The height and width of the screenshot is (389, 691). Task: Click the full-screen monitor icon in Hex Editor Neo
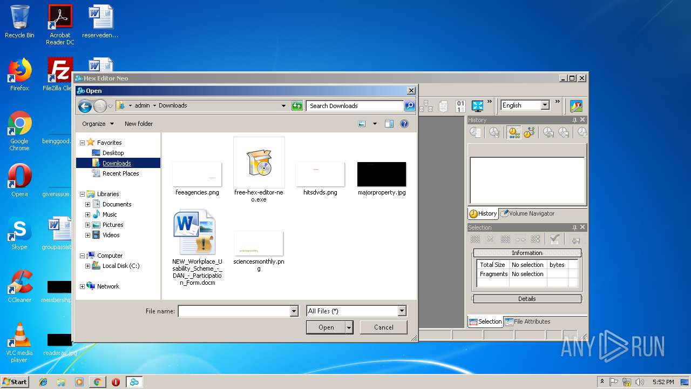tap(477, 106)
